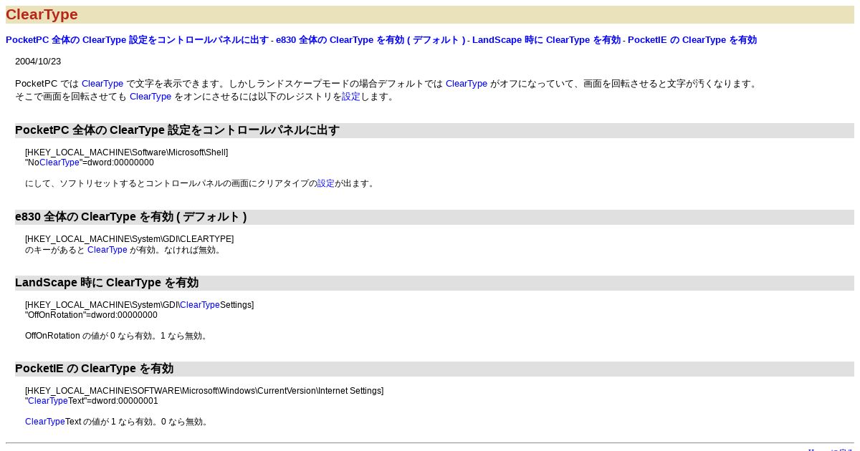Screen dimensions: 860x451
Task: Select the date '2004/10/23'
Action: pos(38,62)
